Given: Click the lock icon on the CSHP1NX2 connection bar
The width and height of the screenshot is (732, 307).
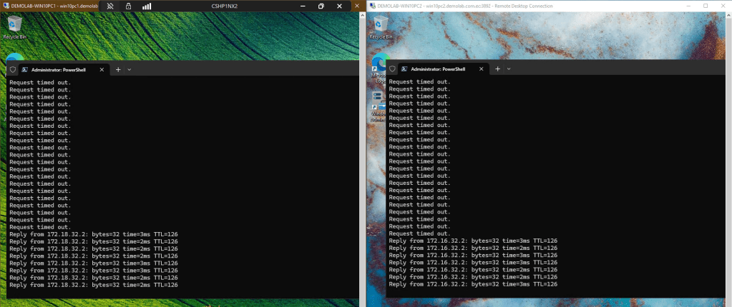Looking at the screenshot, I should pyautogui.click(x=127, y=6).
